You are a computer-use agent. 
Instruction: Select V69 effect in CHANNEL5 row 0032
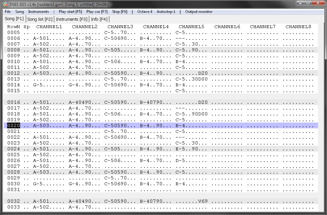pyautogui.click(x=203, y=201)
